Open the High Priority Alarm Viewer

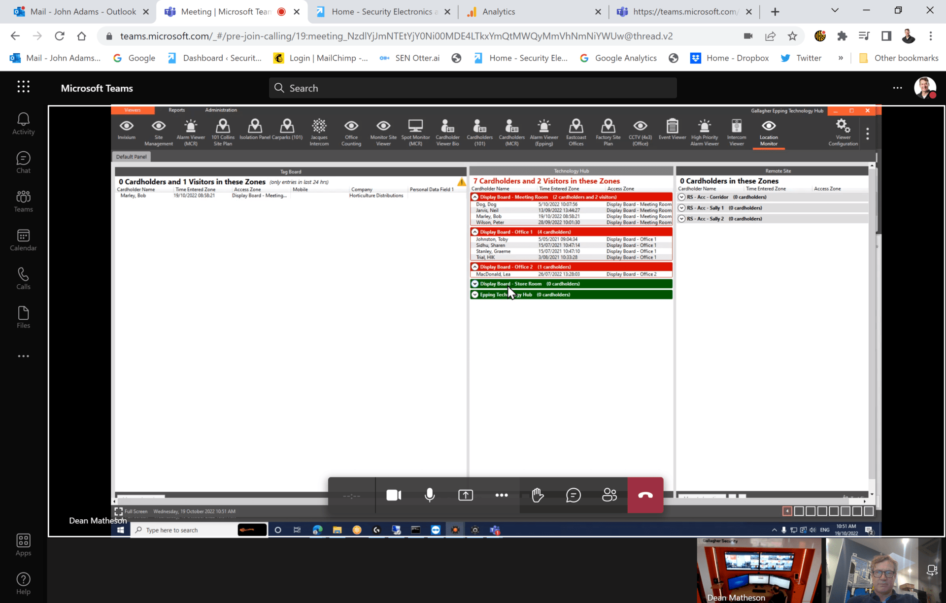tap(705, 132)
